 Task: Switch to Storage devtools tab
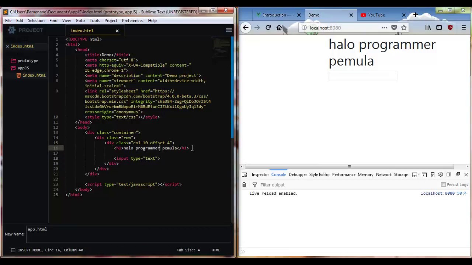pyautogui.click(x=401, y=175)
